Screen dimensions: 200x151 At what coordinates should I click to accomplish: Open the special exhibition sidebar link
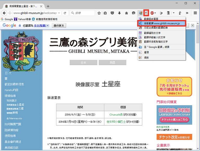12,101
